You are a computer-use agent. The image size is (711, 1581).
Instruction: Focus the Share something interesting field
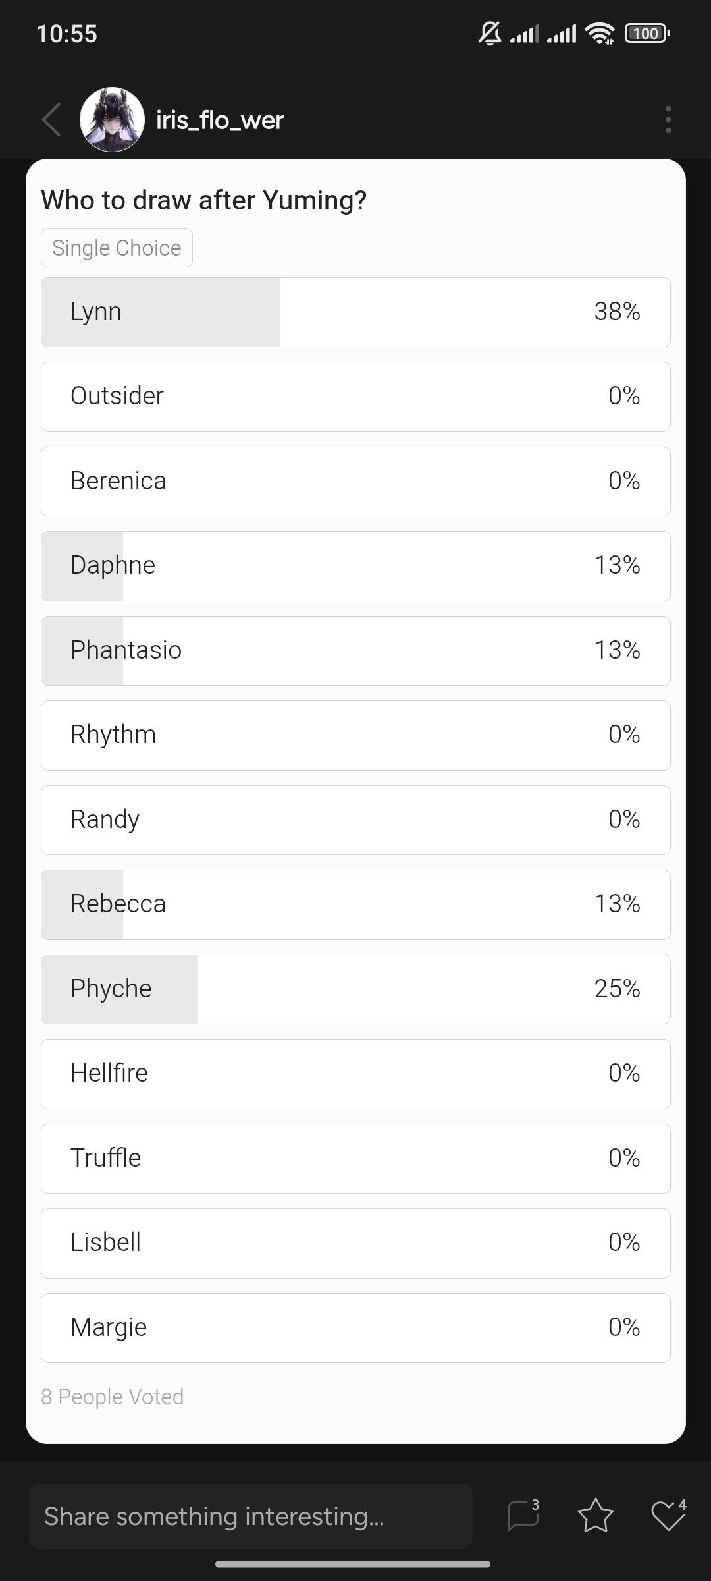click(251, 1516)
